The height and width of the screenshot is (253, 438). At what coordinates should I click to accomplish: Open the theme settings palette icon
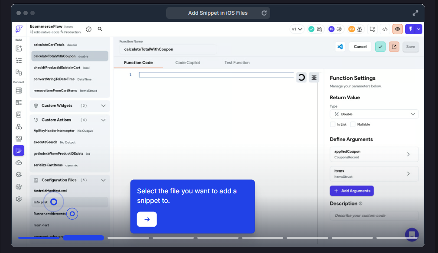[19, 187]
